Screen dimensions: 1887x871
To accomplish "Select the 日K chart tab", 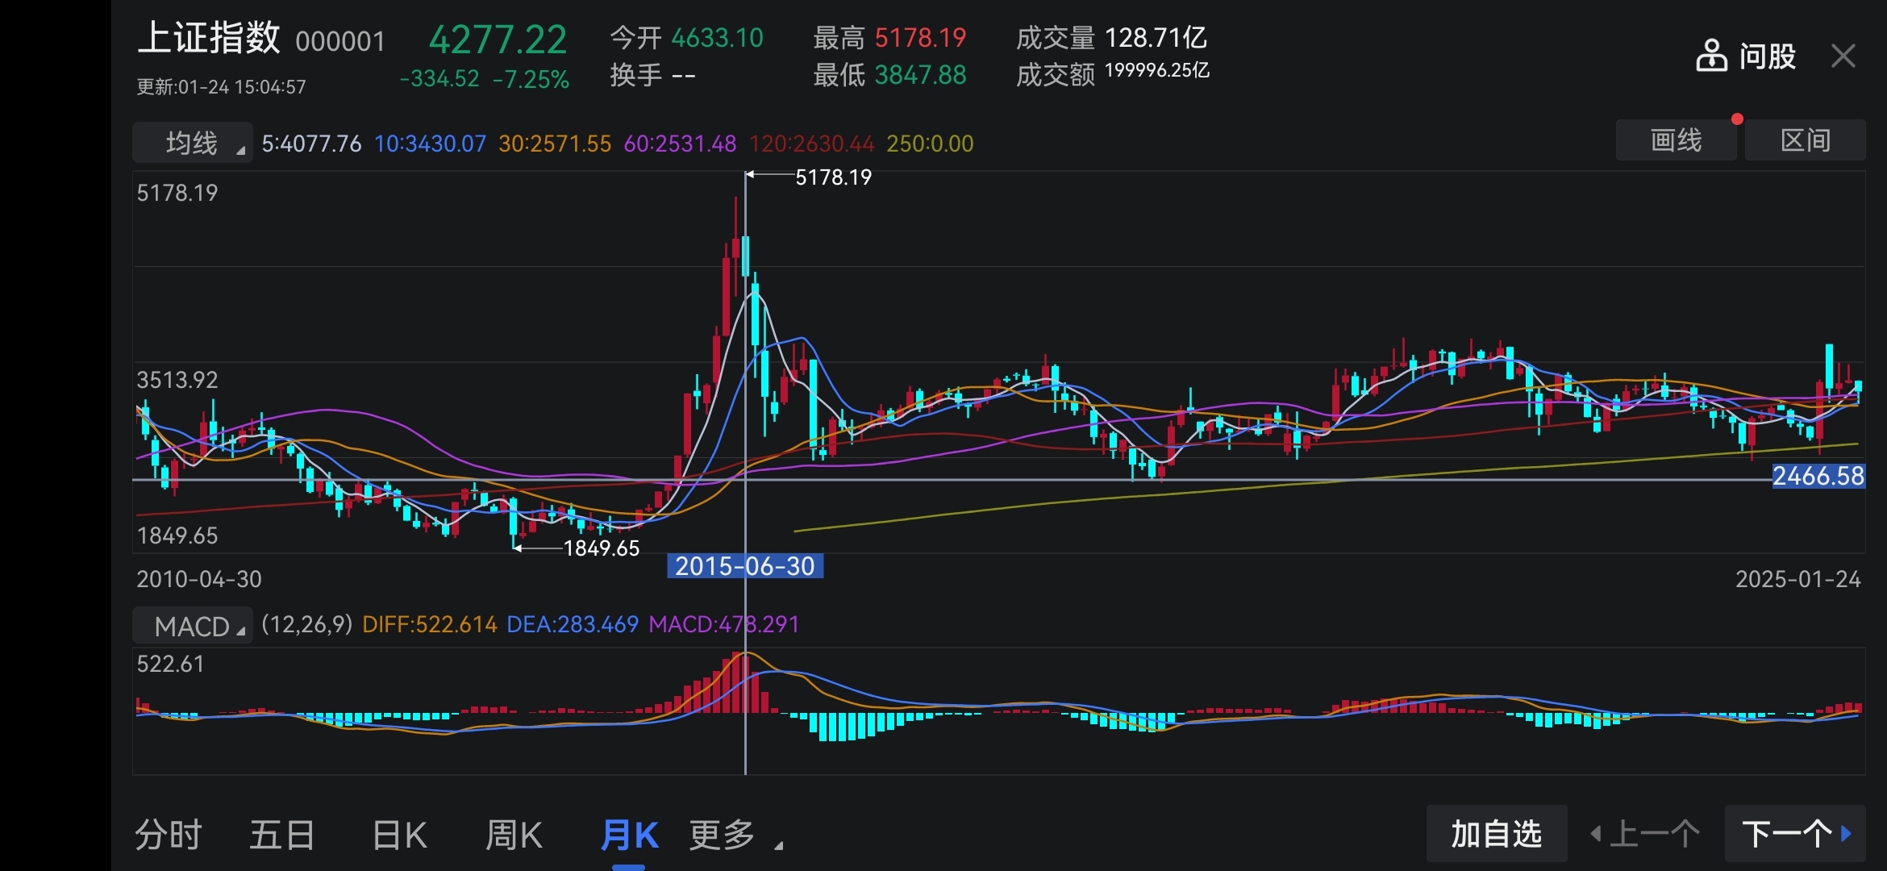I will point(399,836).
